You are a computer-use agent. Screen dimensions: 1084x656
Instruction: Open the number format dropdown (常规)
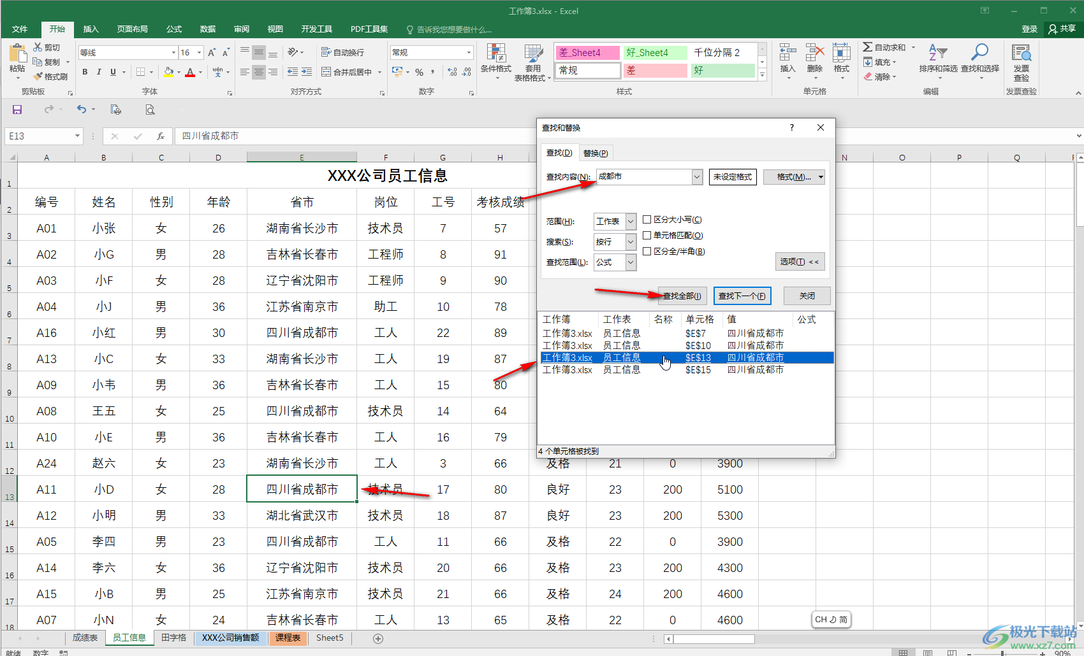pyautogui.click(x=469, y=52)
